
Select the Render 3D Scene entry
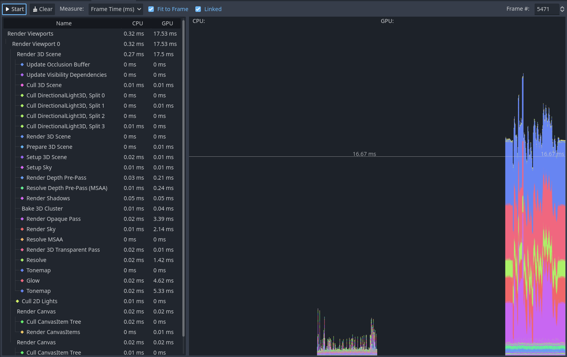point(39,54)
